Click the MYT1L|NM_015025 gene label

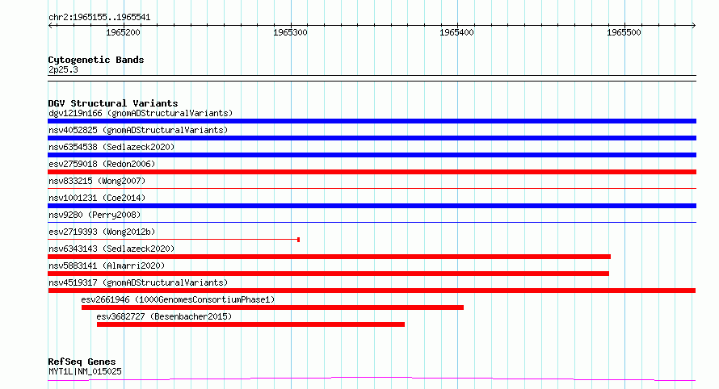[x=85, y=371]
